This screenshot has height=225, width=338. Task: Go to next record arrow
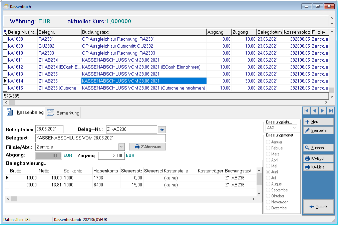tap(322, 111)
